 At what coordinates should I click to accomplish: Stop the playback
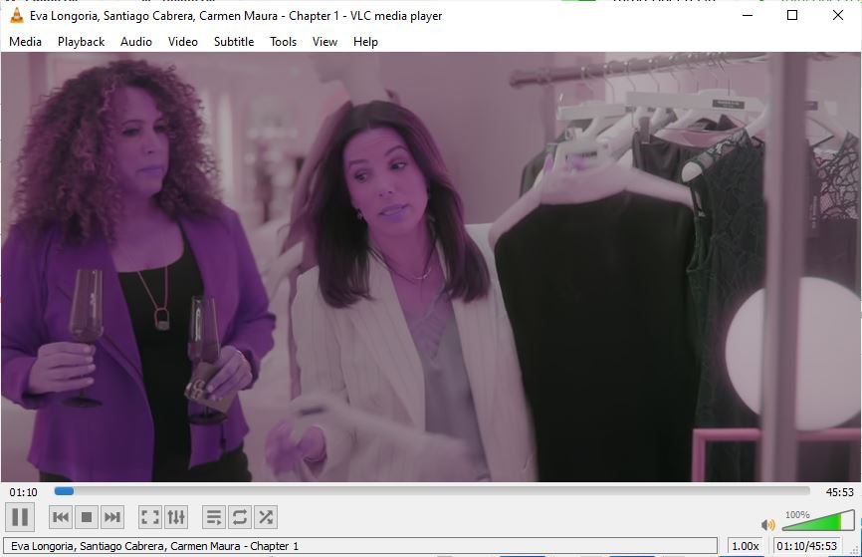tap(87, 517)
